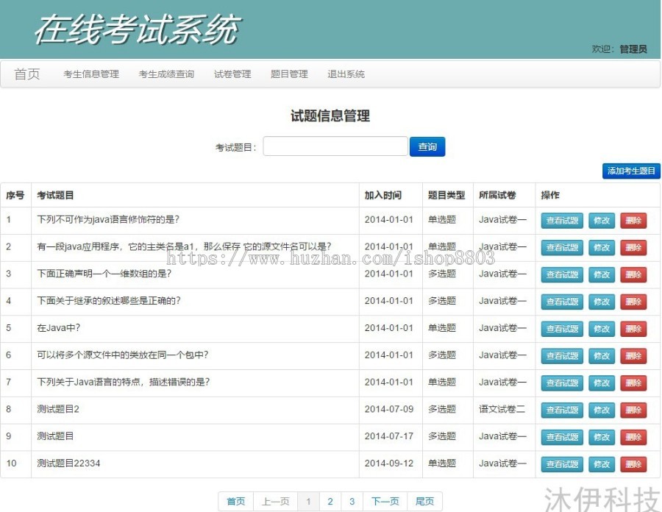
Task: Click 尾页 to jump to last page
Action: click(425, 500)
